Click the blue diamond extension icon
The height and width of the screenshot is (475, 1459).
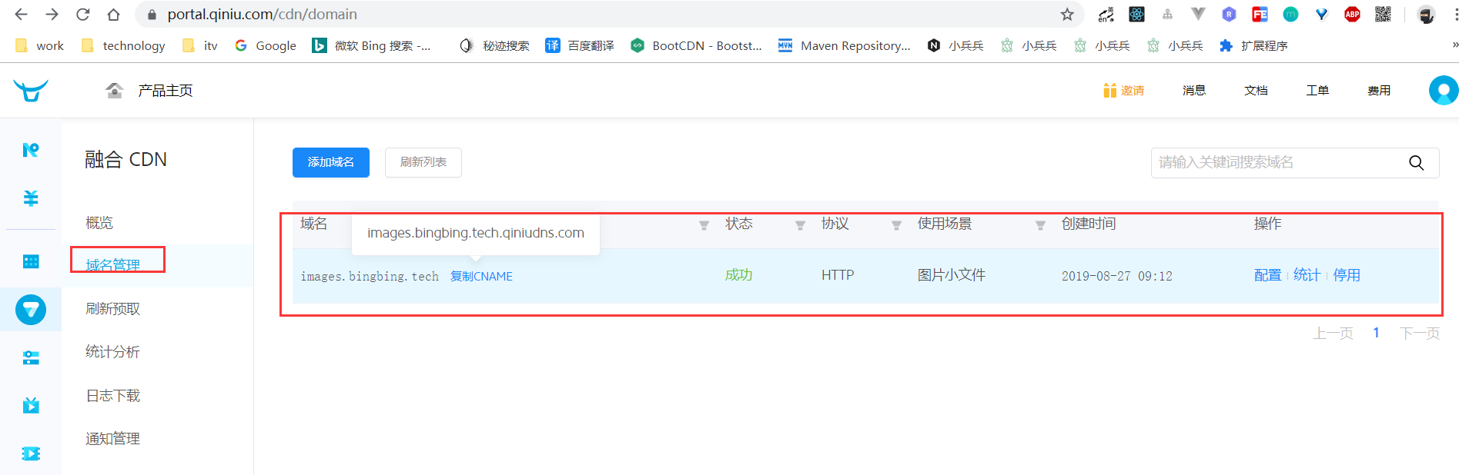tap(1322, 14)
